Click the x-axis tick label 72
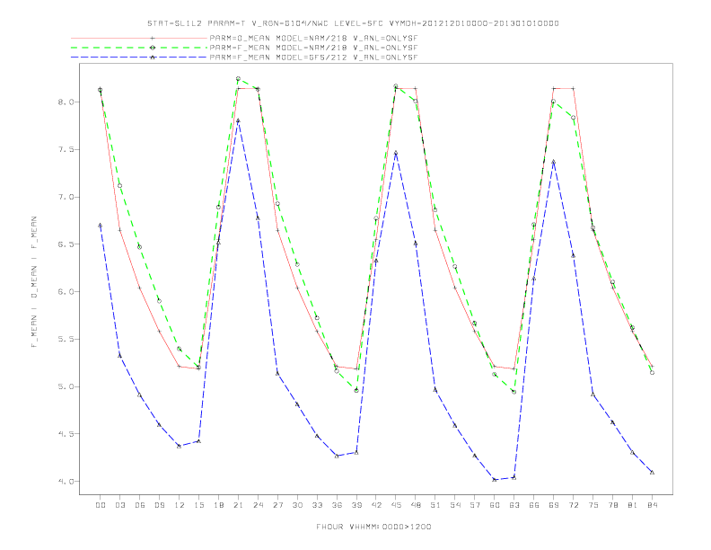Viewport: 711px width, 550px height. (573, 505)
